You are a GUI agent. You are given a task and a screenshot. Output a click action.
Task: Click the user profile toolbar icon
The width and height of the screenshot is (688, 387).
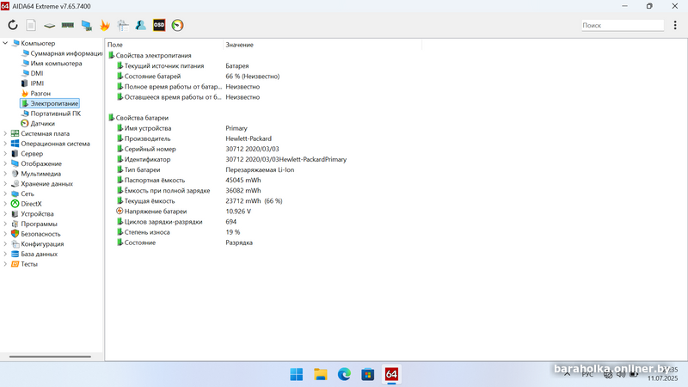click(x=141, y=25)
